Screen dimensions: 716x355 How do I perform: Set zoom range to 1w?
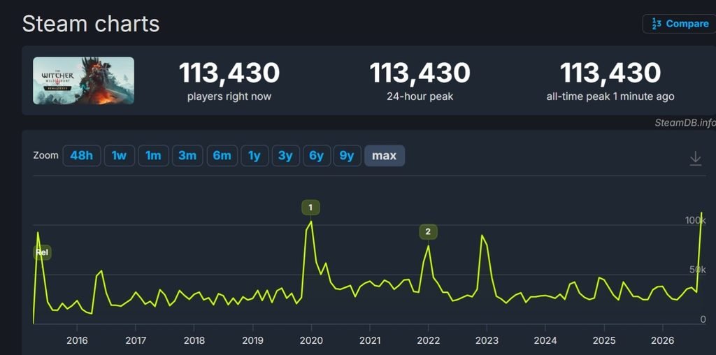tap(119, 156)
